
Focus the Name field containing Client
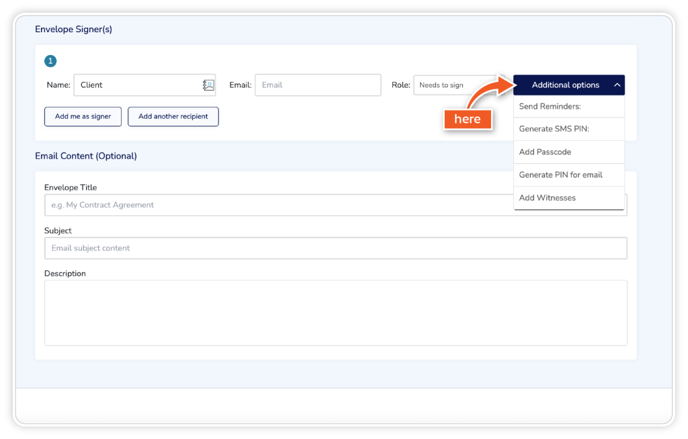pos(138,85)
